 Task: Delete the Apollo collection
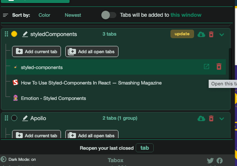[211, 118]
